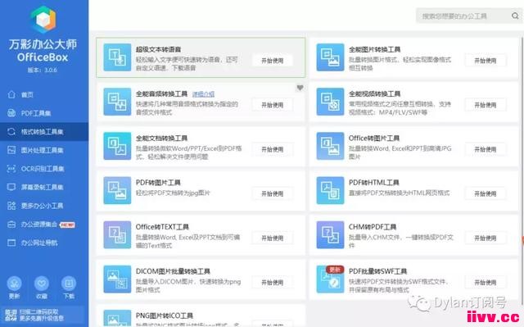Start using 超级文本转语音
This screenshot has height=327, width=524.
point(273,61)
